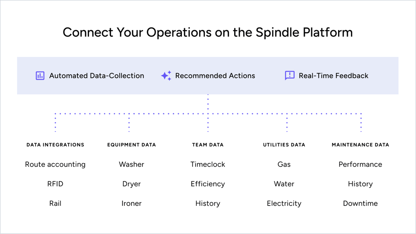Viewport: 416px width, 234px height.
Task: Click the feedback speech bubble icon
Action: click(x=290, y=76)
